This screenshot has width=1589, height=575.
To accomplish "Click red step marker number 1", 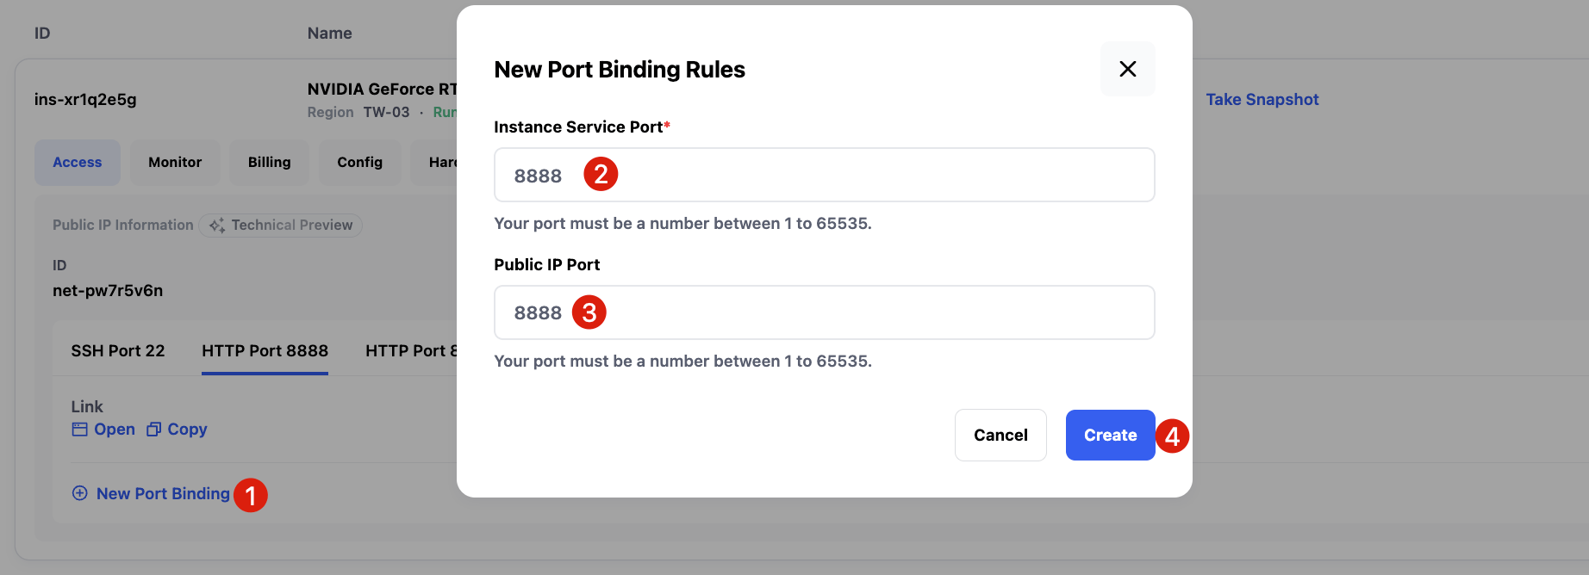I will coord(251,495).
